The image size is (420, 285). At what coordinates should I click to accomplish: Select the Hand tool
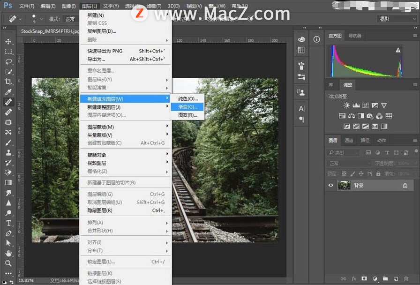8,253
